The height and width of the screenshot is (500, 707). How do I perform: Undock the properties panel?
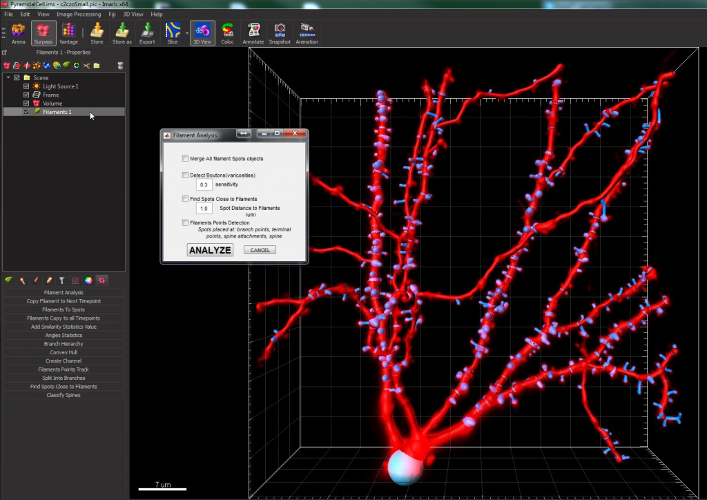pyautogui.click(x=5, y=52)
